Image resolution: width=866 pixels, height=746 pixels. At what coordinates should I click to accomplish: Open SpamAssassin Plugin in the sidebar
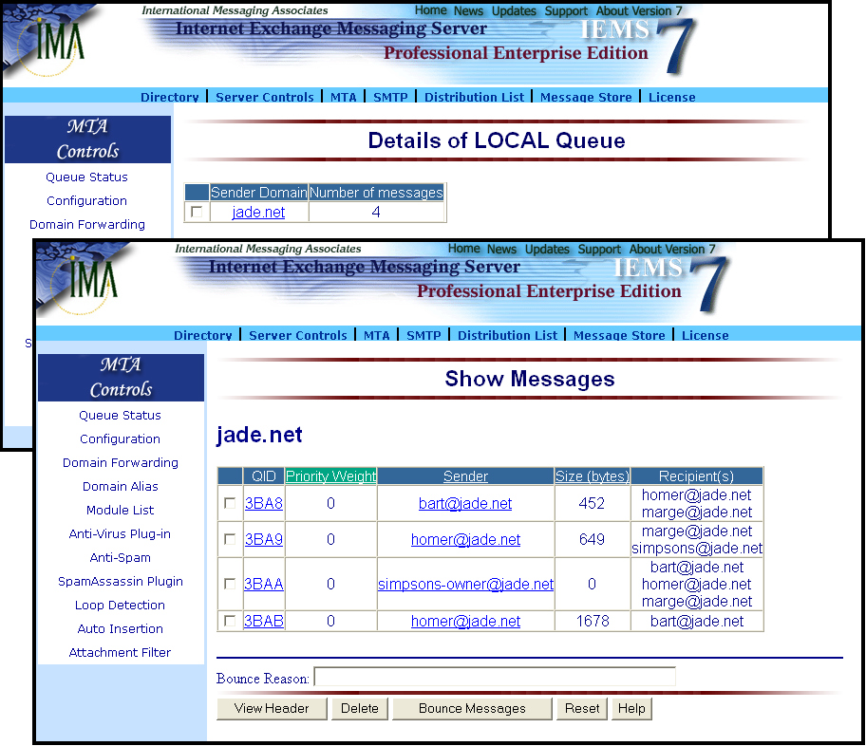coord(121,582)
